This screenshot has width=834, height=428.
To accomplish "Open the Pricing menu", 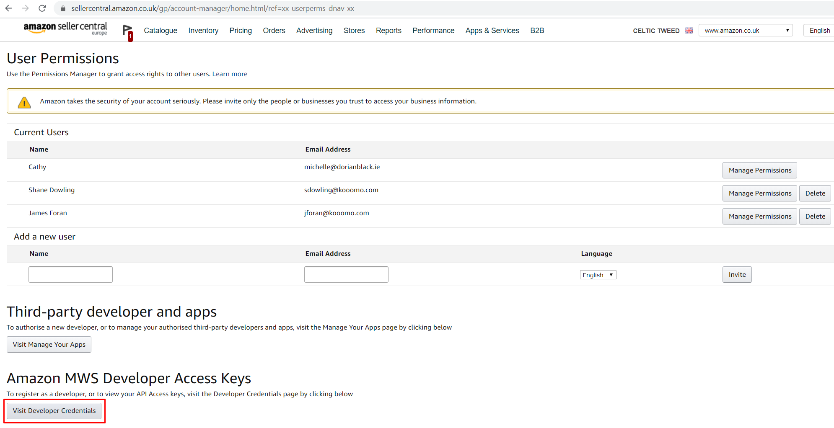I will pos(241,31).
